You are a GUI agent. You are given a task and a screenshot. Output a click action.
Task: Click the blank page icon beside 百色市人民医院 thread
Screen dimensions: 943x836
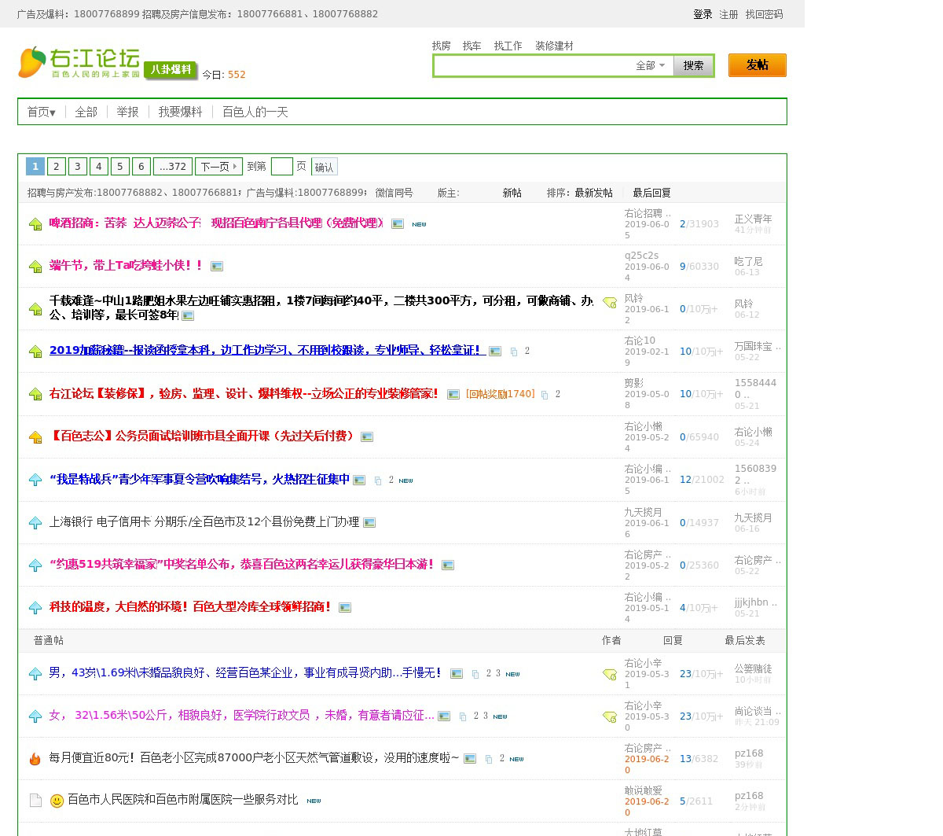[35, 801]
